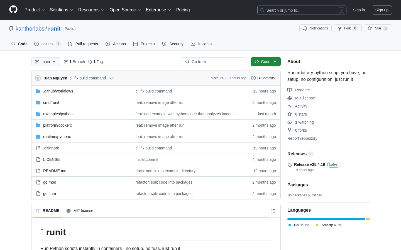Open the Pricing page
Image resolution: width=401 pixels, height=250 pixels.
(x=183, y=10)
